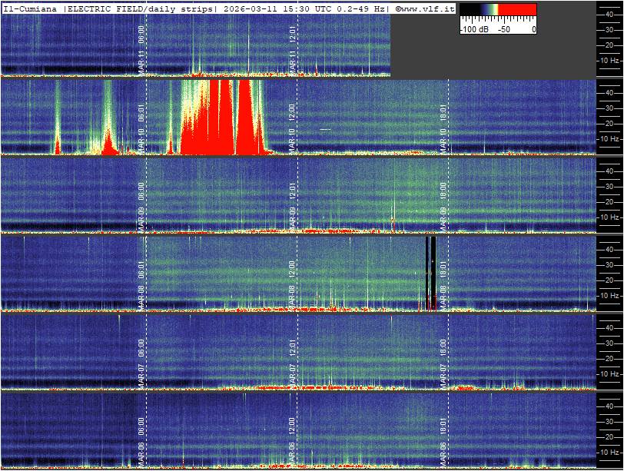This screenshot has width=624, height=471.
Task: Open the www.vlf.it link in the header
Action: click(x=425, y=8)
